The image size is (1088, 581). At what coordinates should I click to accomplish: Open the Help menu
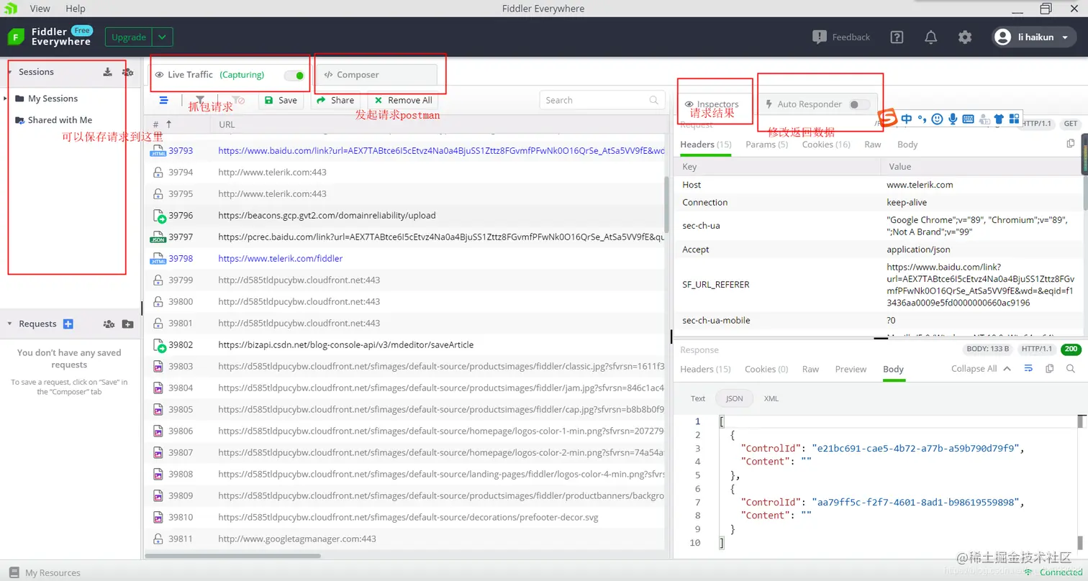pyautogui.click(x=76, y=9)
